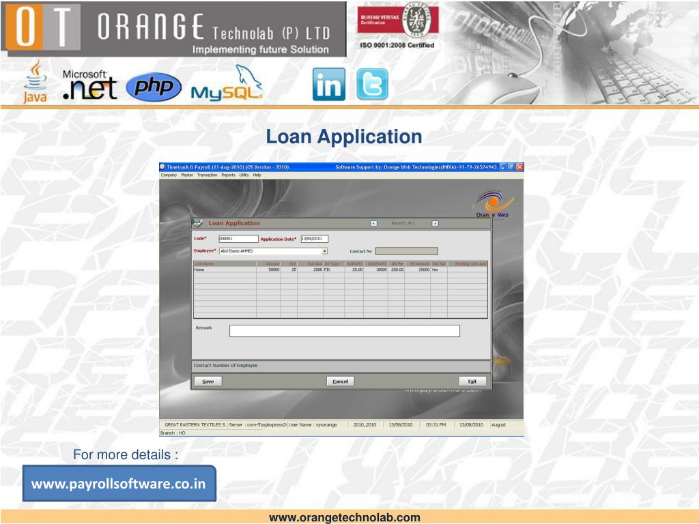Click the MySQL dolphin logo

227,83
